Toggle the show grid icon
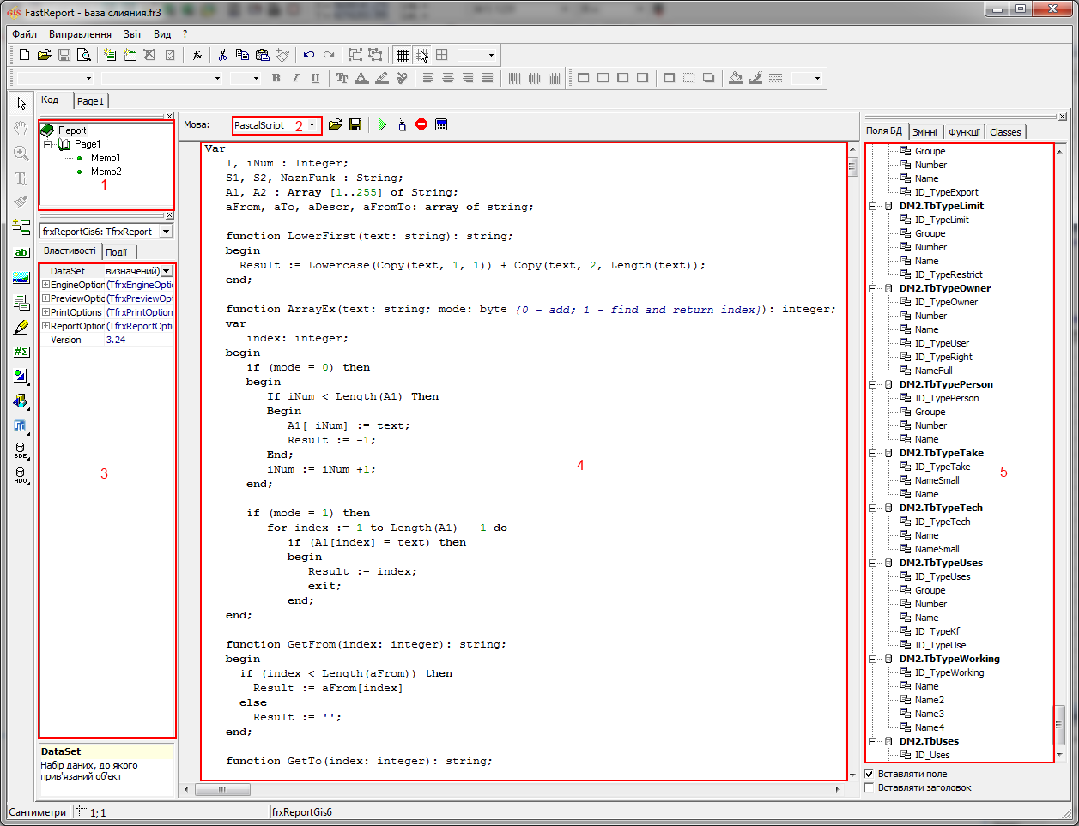 pyautogui.click(x=402, y=55)
